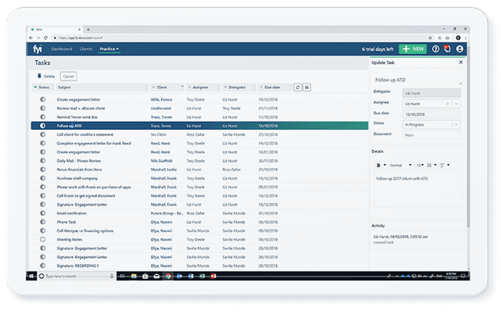Open the Practice dropdown menu
This screenshot has width=501, height=336.
click(109, 48)
